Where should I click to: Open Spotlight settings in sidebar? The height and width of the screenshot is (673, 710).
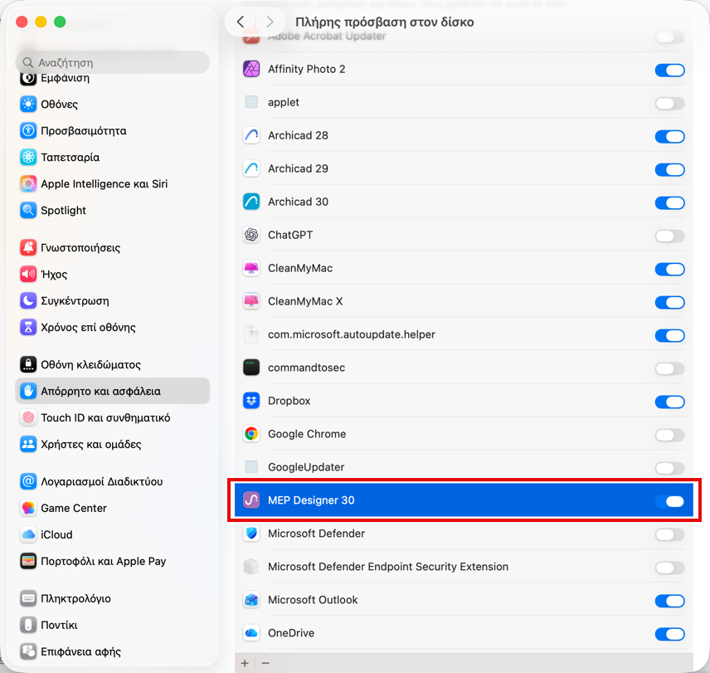[112, 210]
